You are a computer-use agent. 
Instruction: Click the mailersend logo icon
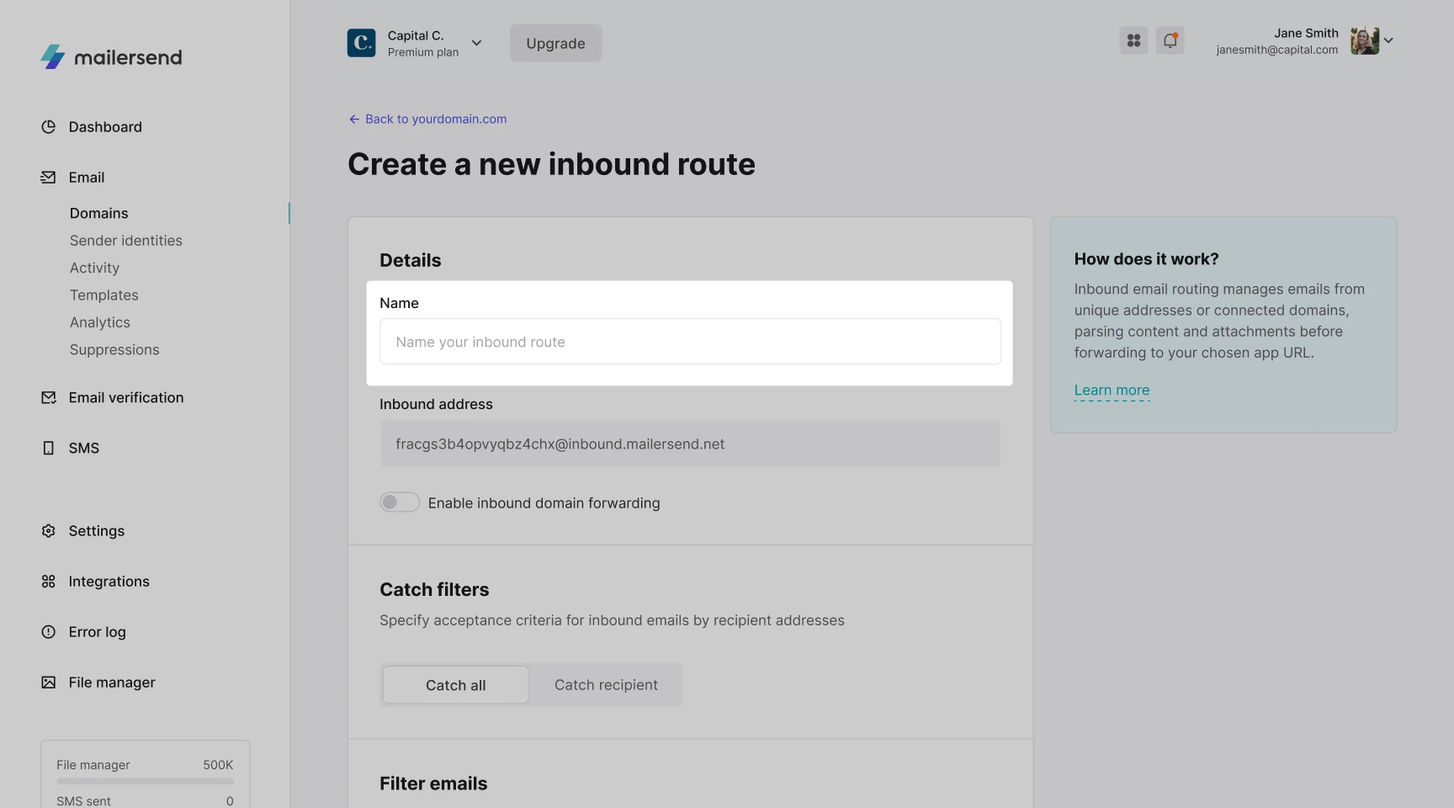(52, 57)
